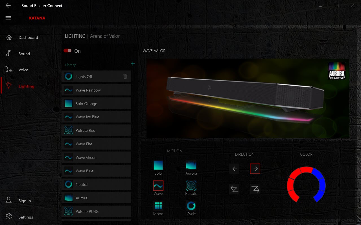
Task: Add a new preset to Library
Action: point(133,64)
